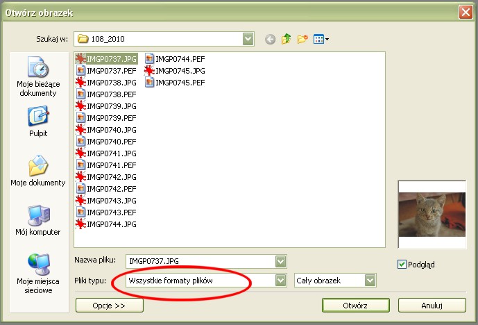Open the Cały obrazek dropdown
Screen dimensions: 478x325
point(370,281)
